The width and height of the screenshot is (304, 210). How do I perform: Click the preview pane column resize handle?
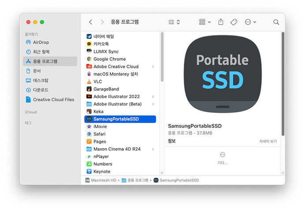tap(283, 173)
